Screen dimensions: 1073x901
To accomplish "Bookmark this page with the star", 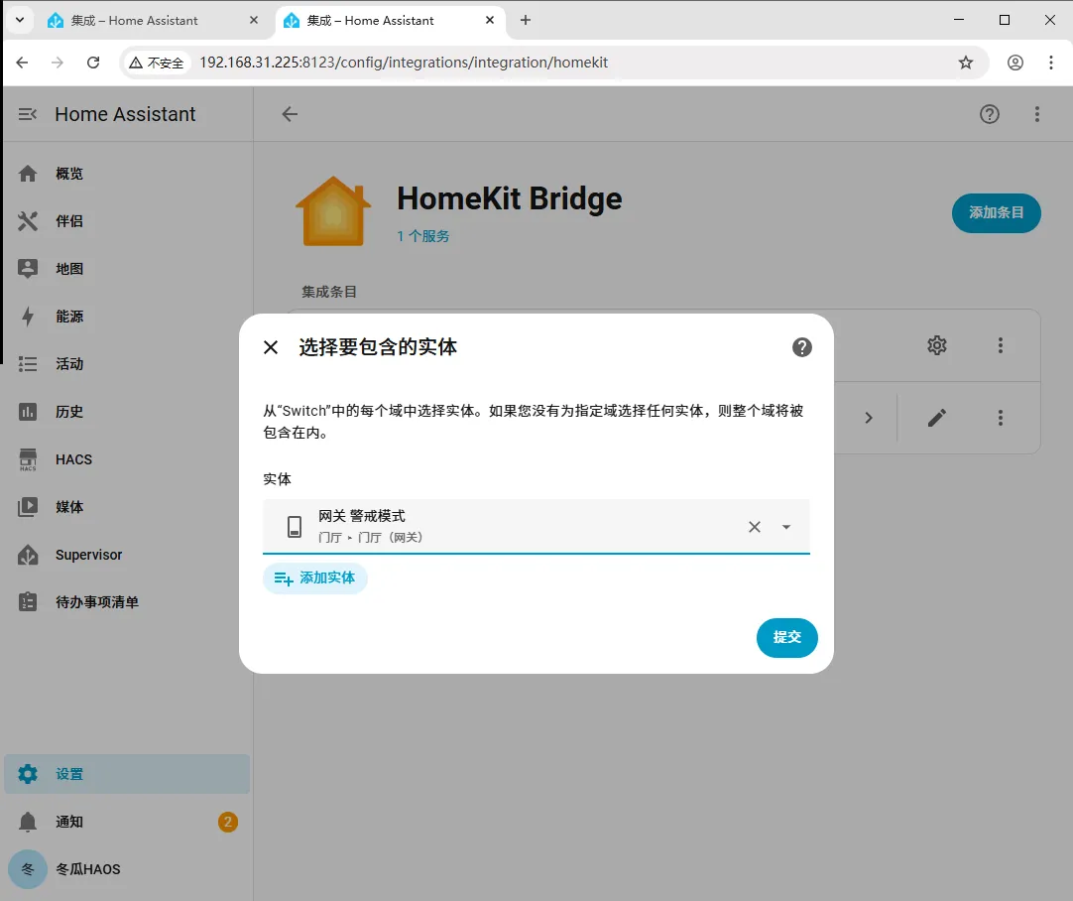I will [x=966, y=63].
